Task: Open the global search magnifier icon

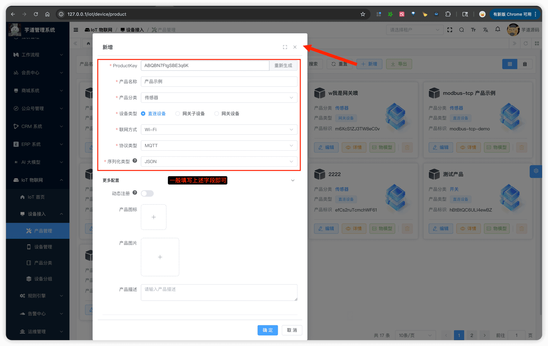Action: click(461, 29)
